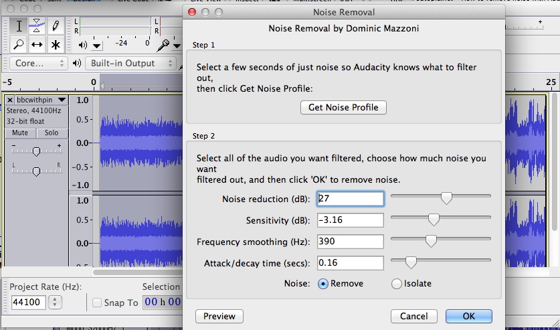
Task: Close the bbcwithpin track with X
Action: [11, 100]
